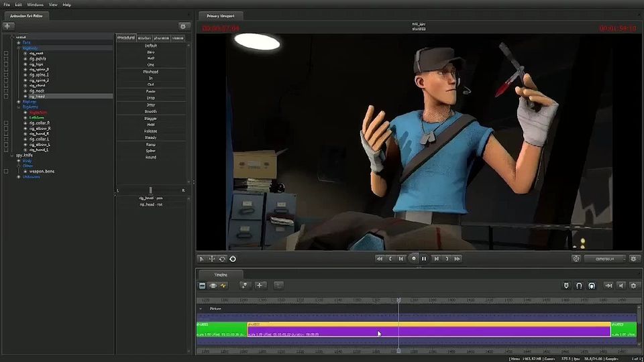Viewport: 644px width, 362px height.
Task: Step to the next frame
Action: 436,259
